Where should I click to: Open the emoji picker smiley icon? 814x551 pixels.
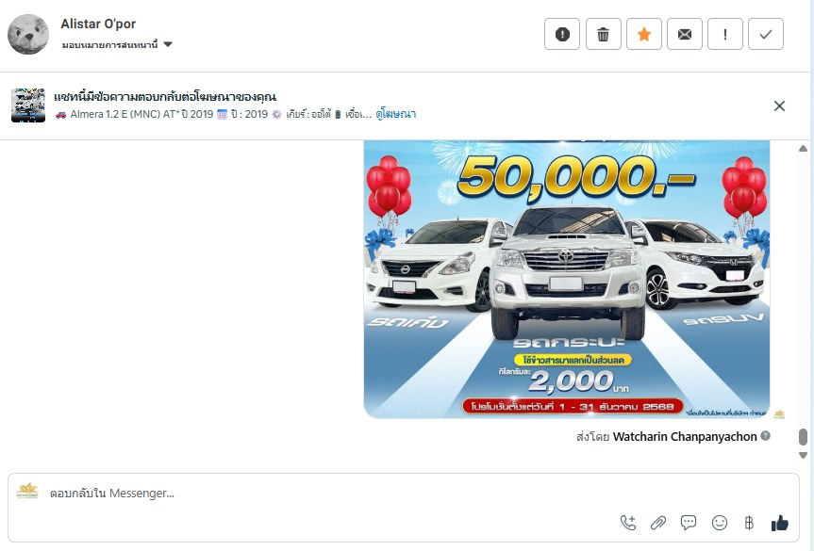point(720,523)
